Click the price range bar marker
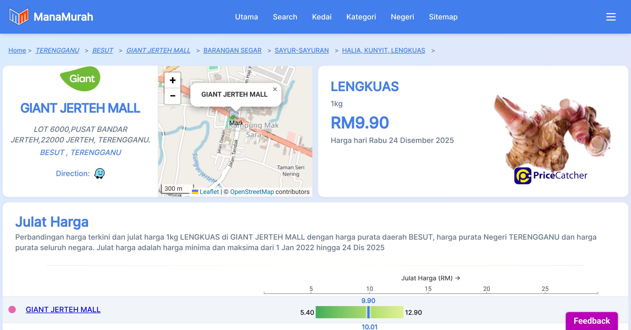Screen dimensions: 631x330 point(368,312)
